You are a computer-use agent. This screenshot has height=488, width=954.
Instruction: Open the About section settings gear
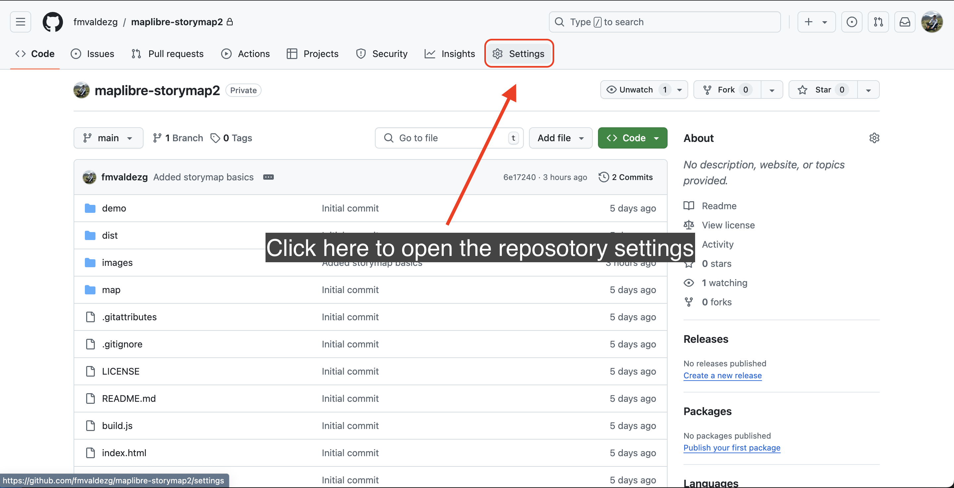tap(874, 138)
